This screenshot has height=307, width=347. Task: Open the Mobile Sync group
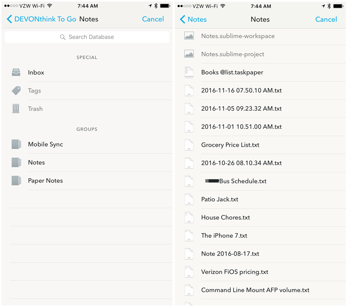87,144
